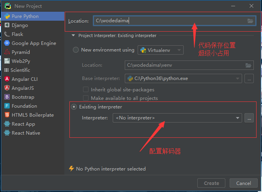Choose the Angular CLI icon
The height and width of the screenshot is (192, 262).
click(x=7, y=79)
